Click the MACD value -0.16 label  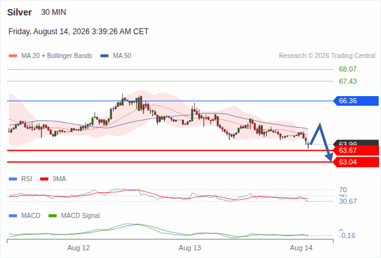[x=347, y=235]
